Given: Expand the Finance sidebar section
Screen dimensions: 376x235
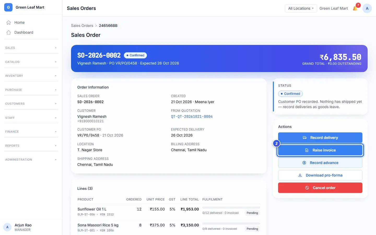Looking at the screenshot, I should [31, 132].
